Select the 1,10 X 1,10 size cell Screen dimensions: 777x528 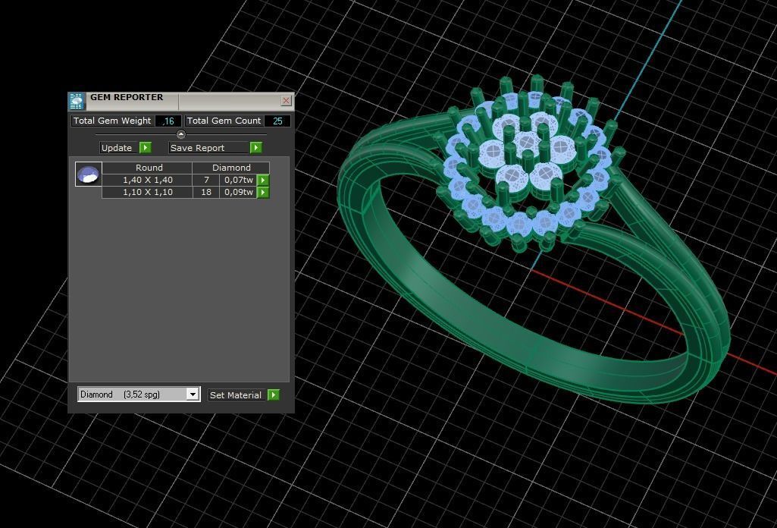[x=147, y=193]
